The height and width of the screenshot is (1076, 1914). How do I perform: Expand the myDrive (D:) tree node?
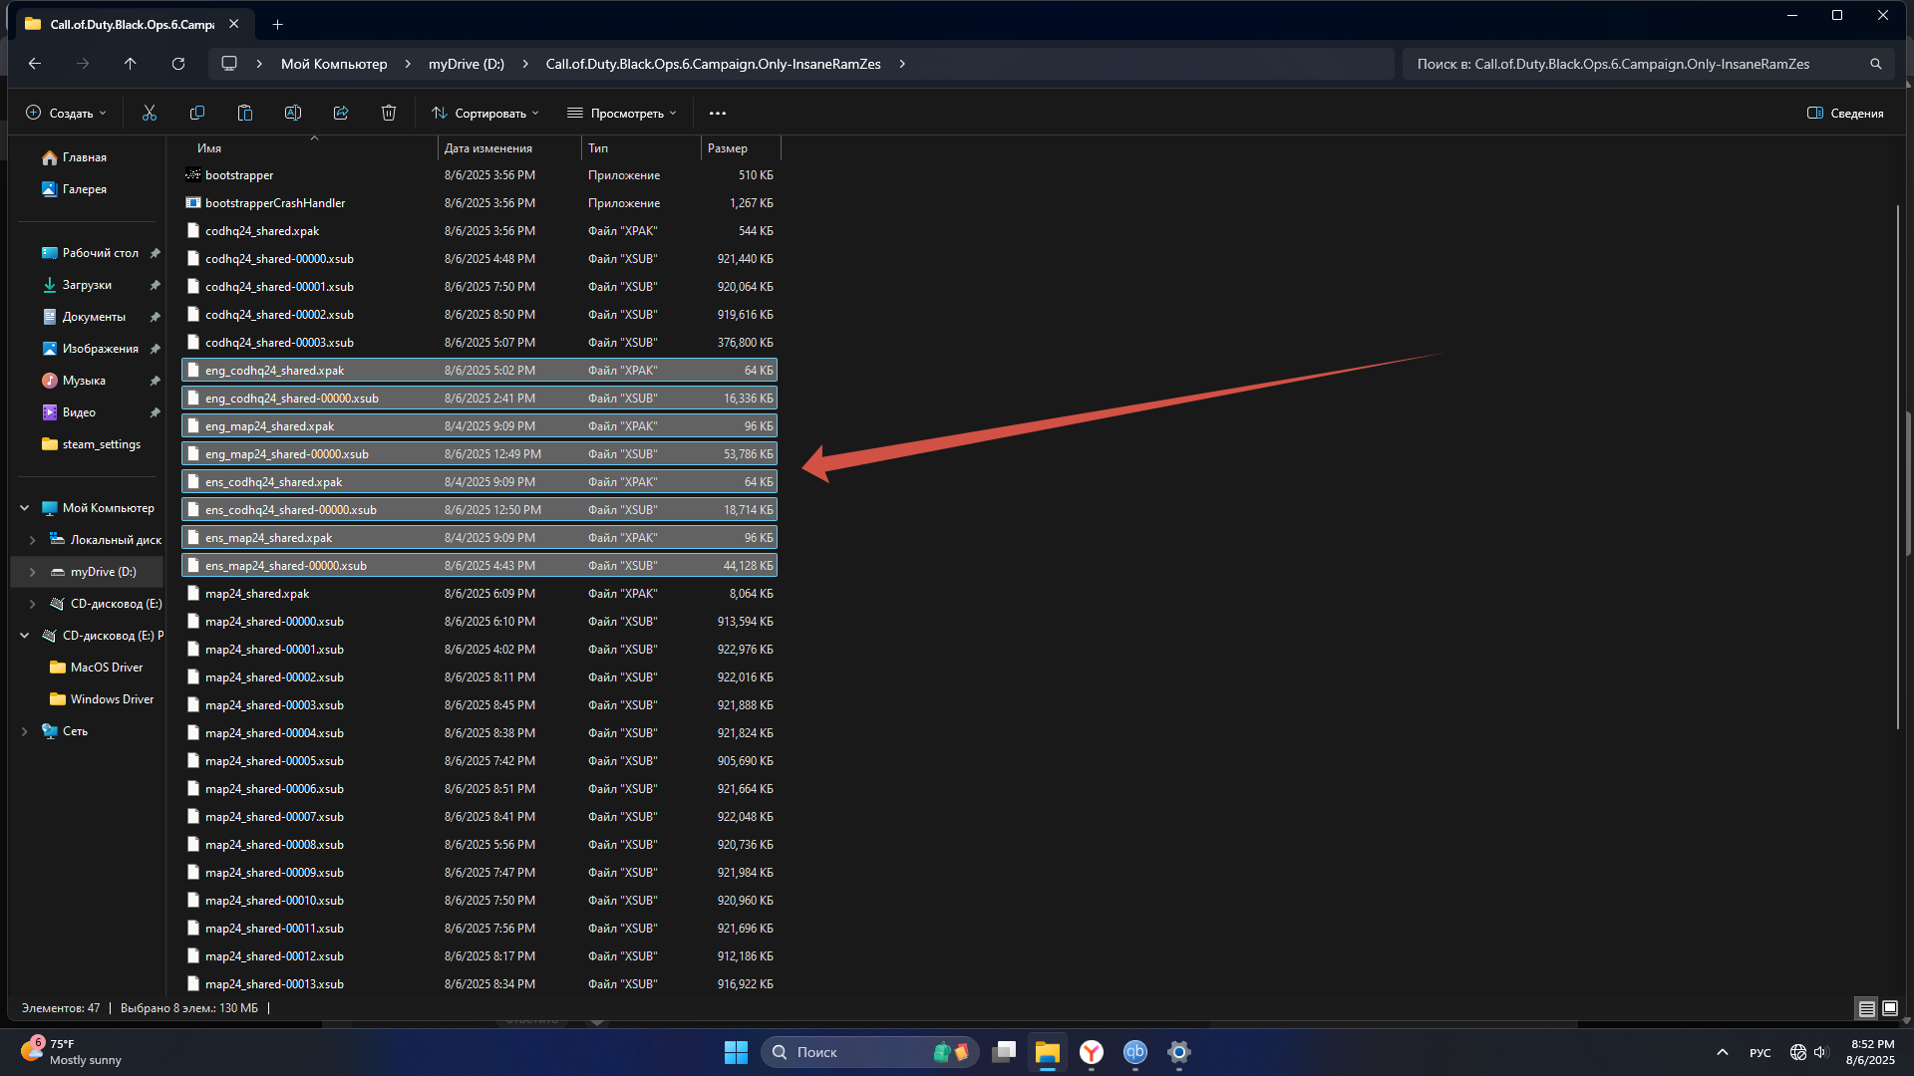coord(33,572)
